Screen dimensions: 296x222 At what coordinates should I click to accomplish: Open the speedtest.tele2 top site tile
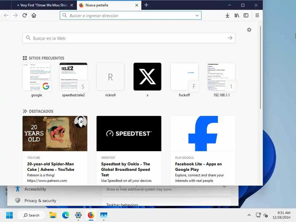pos(73,77)
